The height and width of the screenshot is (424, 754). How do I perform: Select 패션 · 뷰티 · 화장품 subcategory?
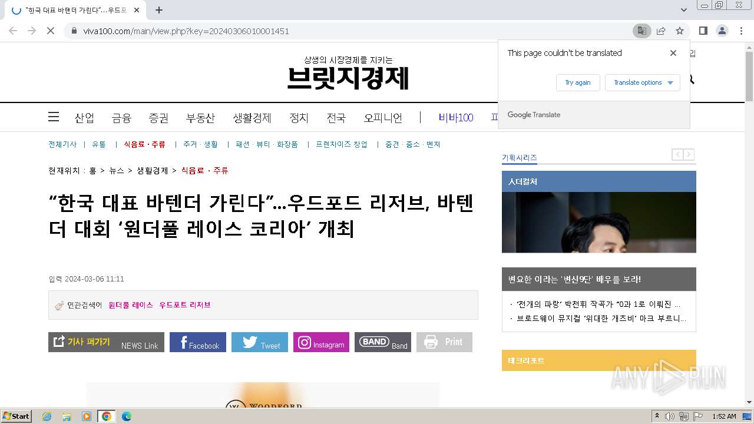267,144
